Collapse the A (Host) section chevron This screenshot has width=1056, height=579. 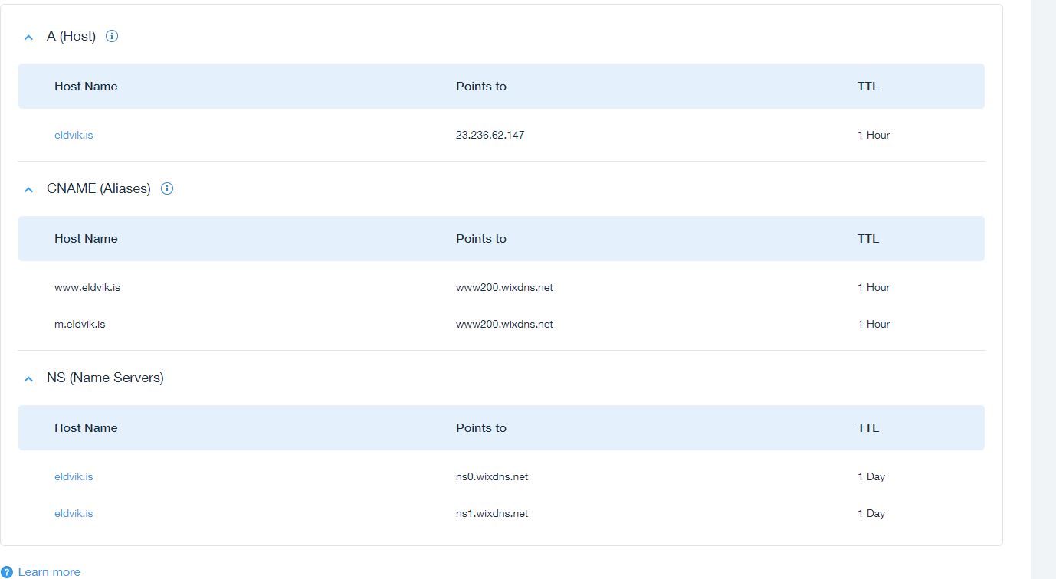tap(29, 37)
